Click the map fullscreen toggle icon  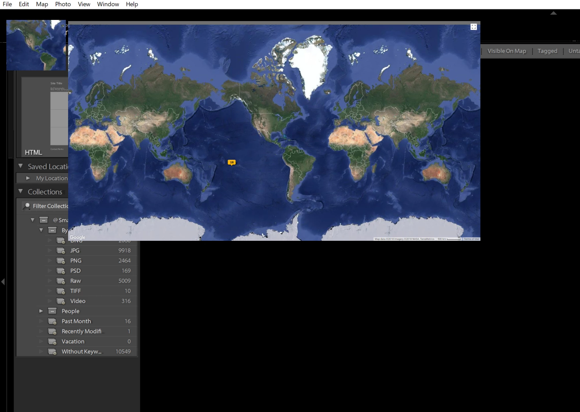click(473, 27)
